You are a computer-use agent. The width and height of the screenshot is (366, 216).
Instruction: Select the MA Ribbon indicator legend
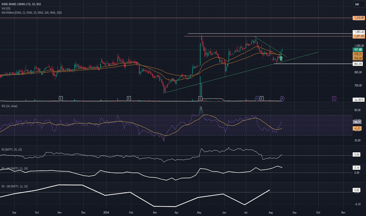click(x=31, y=13)
